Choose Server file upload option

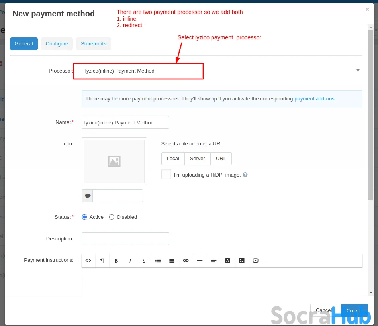pos(198,159)
